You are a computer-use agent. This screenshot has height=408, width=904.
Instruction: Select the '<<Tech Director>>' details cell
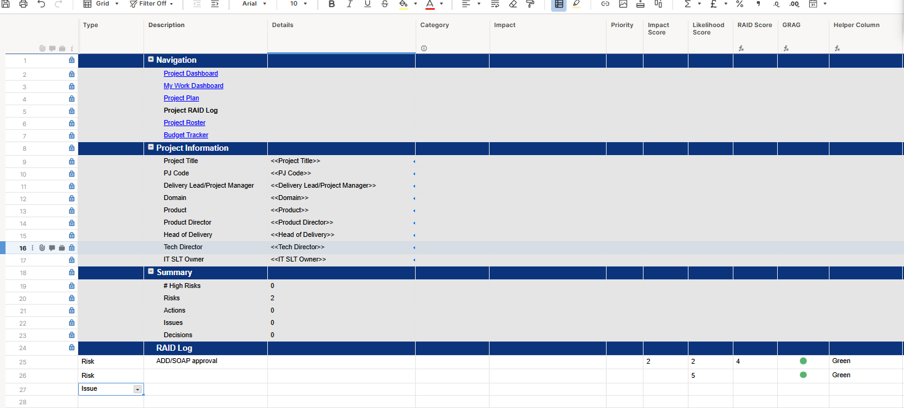[342, 247]
